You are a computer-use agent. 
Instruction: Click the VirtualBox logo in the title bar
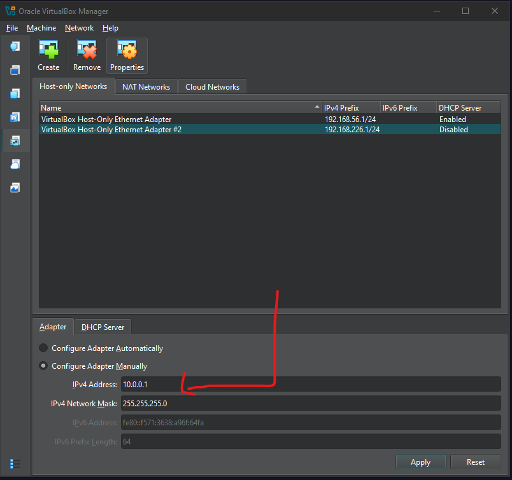coord(10,11)
